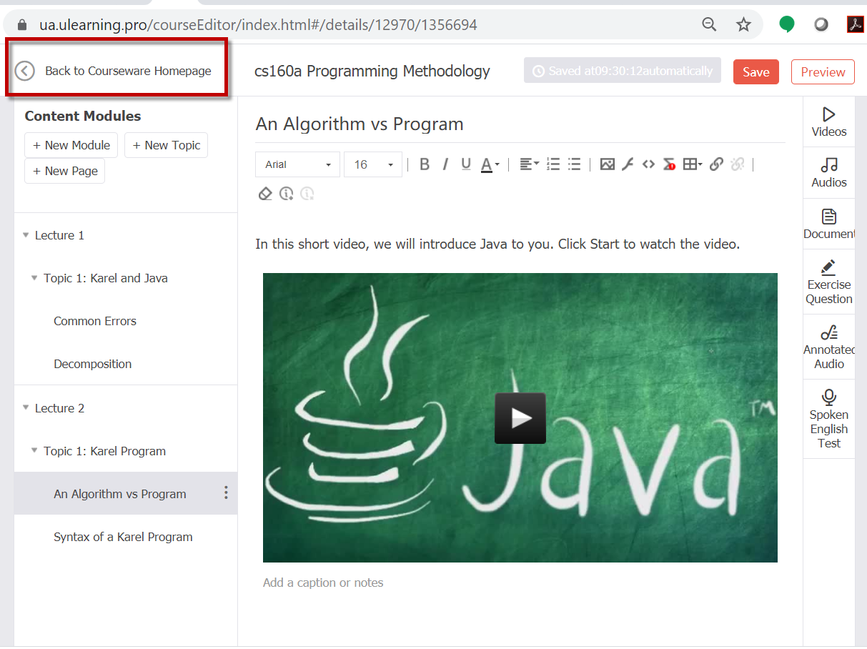This screenshot has width=867, height=649.
Task: Toggle bold formatting in editor toolbar
Action: 425,164
